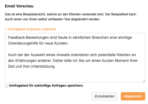148x104 pixels.
Task: Click into the survey text textarea's empty area
Action: (75, 75)
